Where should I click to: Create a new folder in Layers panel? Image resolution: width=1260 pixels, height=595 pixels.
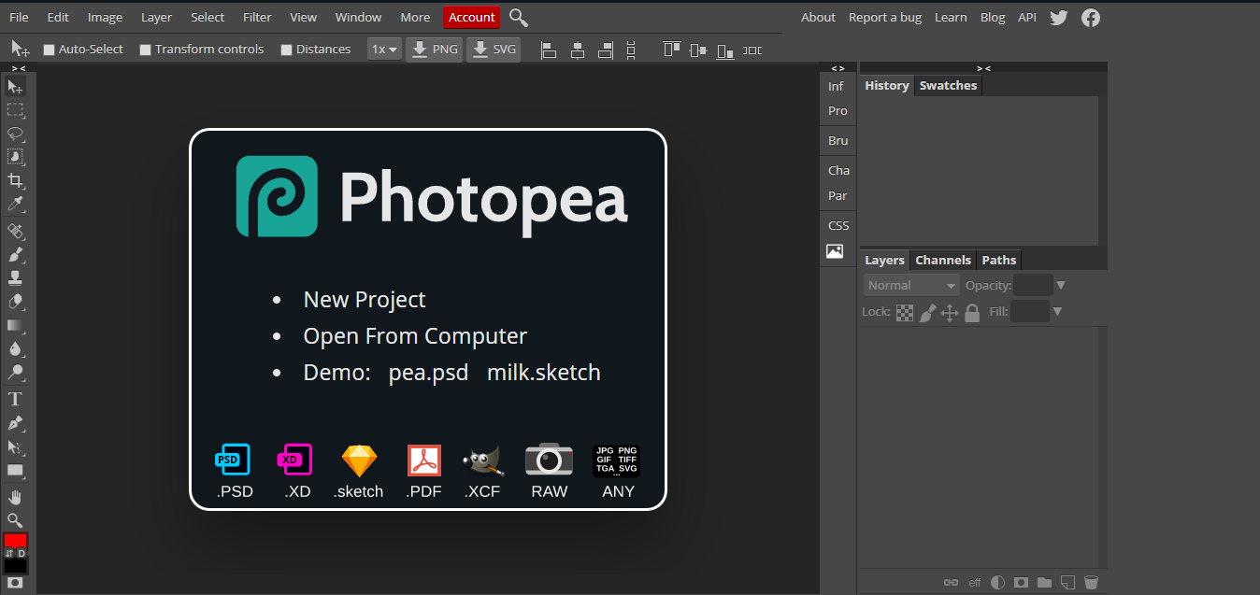(x=1044, y=583)
